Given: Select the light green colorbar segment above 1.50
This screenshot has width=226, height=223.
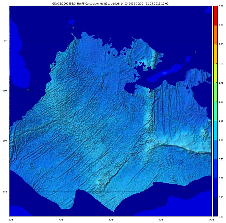Looking at the screenshot, I should [x=215, y=92].
